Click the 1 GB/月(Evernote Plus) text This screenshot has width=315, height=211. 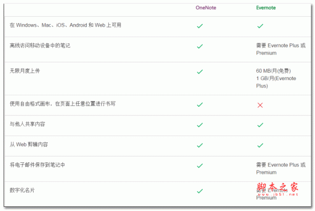(x=276, y=82)
